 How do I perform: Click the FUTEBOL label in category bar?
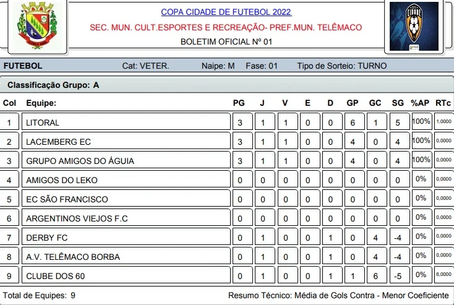click(x=23, y=66)
